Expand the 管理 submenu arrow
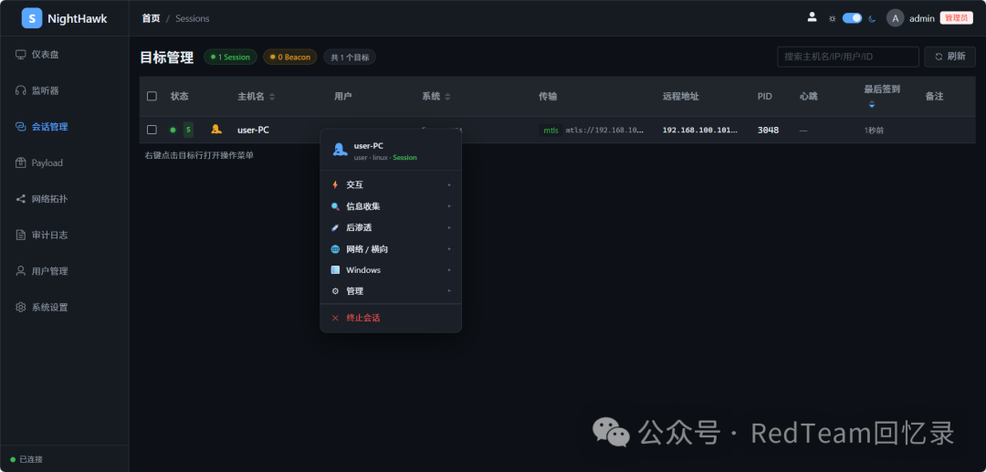Screen dimensions: 986x472 [449, 291]
